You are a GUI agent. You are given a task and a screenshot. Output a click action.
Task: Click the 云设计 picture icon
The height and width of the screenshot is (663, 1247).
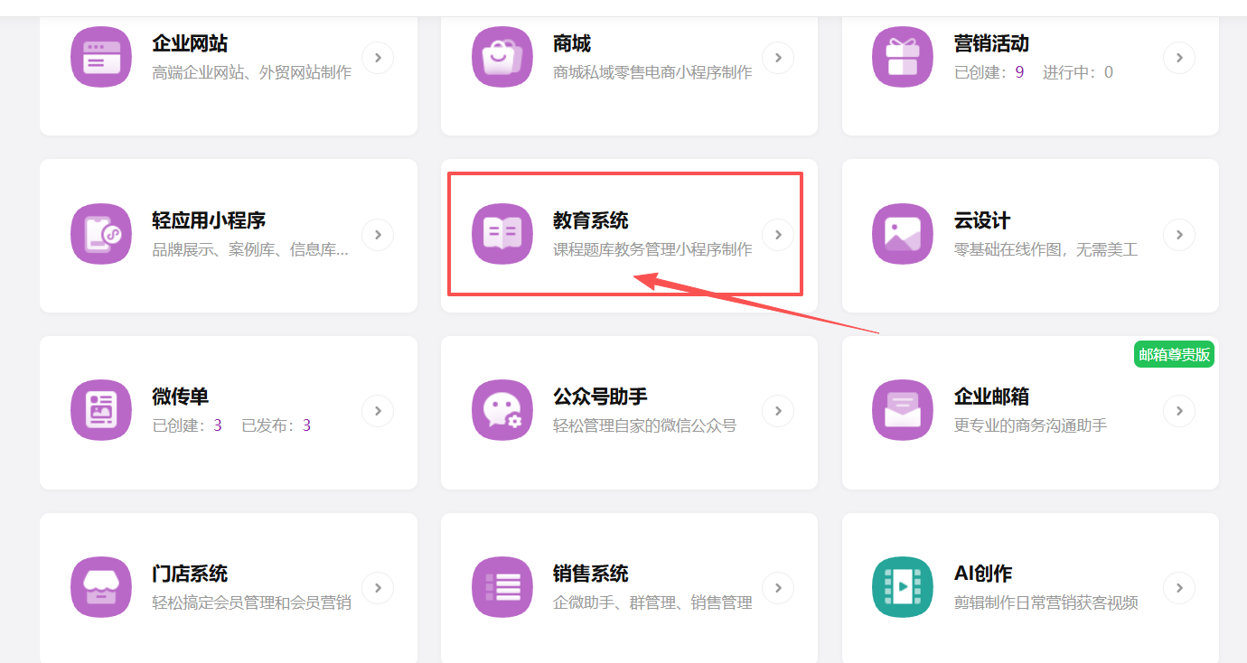click(903, 234)
